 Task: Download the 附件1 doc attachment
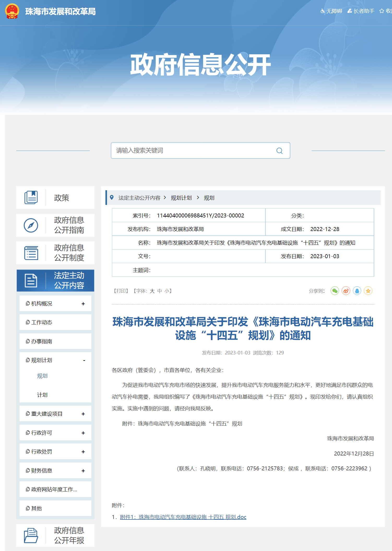point(183,517)
